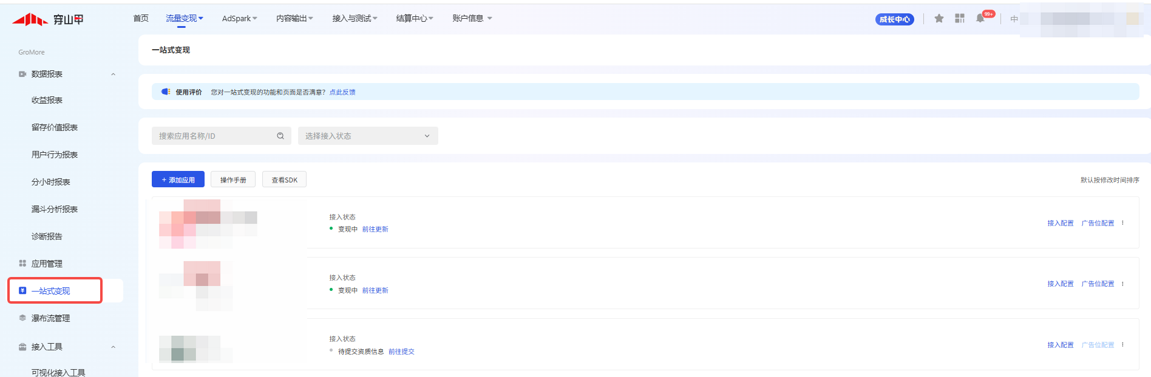Click the 成长中心 badge

894,19
